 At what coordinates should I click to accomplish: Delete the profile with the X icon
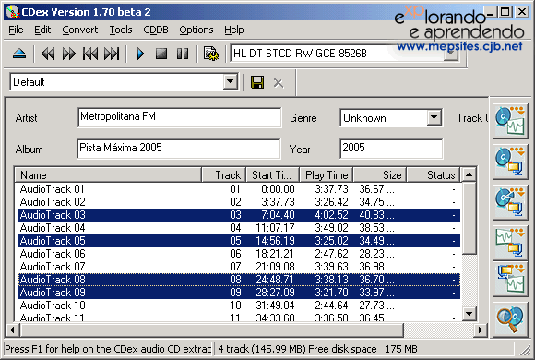point(279,83)
